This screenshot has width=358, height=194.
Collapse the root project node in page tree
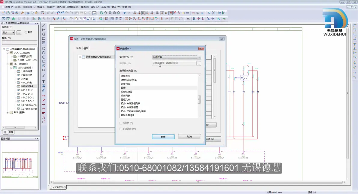[x=4, y=49]
